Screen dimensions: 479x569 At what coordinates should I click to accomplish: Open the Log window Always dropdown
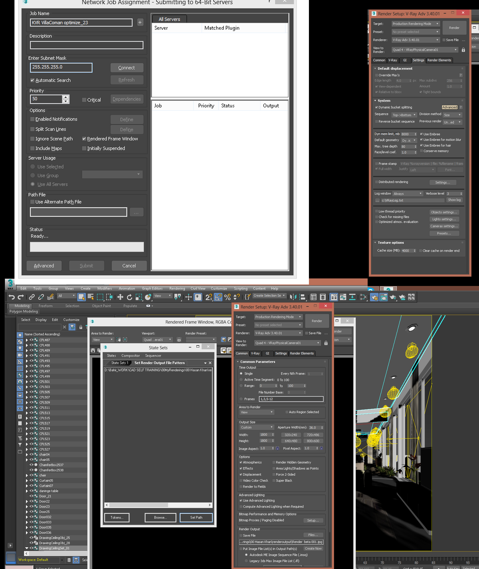coord(408,193)
